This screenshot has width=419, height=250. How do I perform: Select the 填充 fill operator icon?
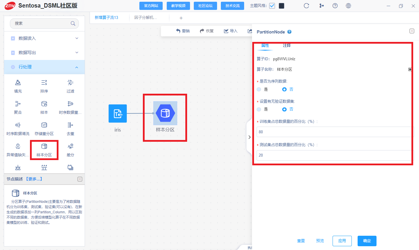(18, 83)
